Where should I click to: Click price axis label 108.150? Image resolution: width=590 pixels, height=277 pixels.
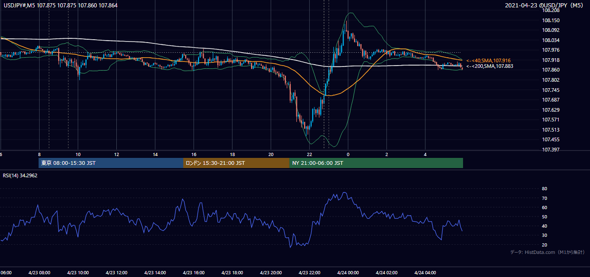pos(551,20)
